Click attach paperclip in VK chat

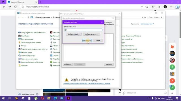(x=124, y=93)
